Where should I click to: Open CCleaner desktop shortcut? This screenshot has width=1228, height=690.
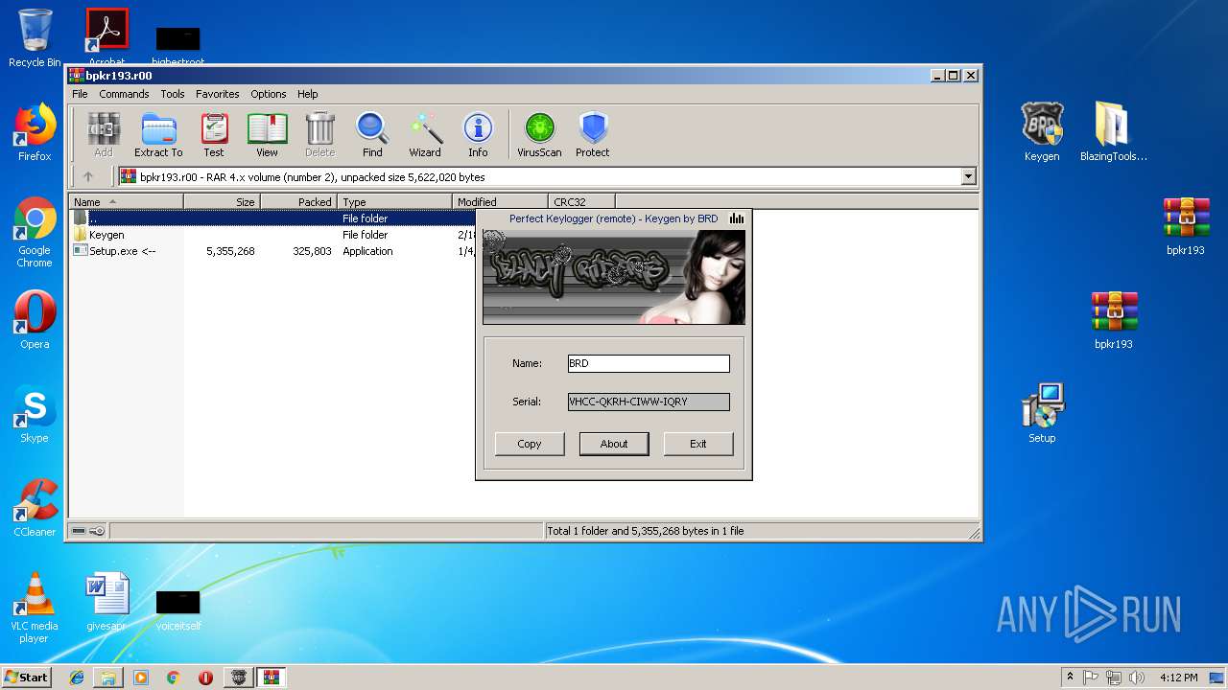pyautogui.click(x=35, y=508)
